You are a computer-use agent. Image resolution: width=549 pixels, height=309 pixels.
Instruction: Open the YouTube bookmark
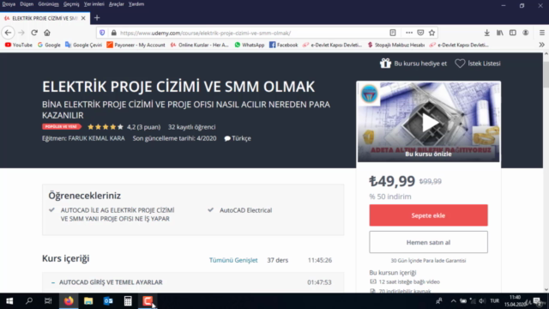pyautogui.click(x=19, y=45)
